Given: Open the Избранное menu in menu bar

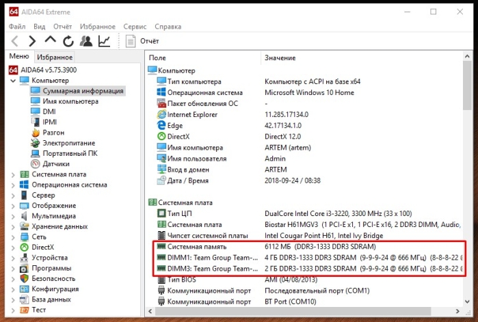Looking at the screenshot, I should (x=98, y=27).
